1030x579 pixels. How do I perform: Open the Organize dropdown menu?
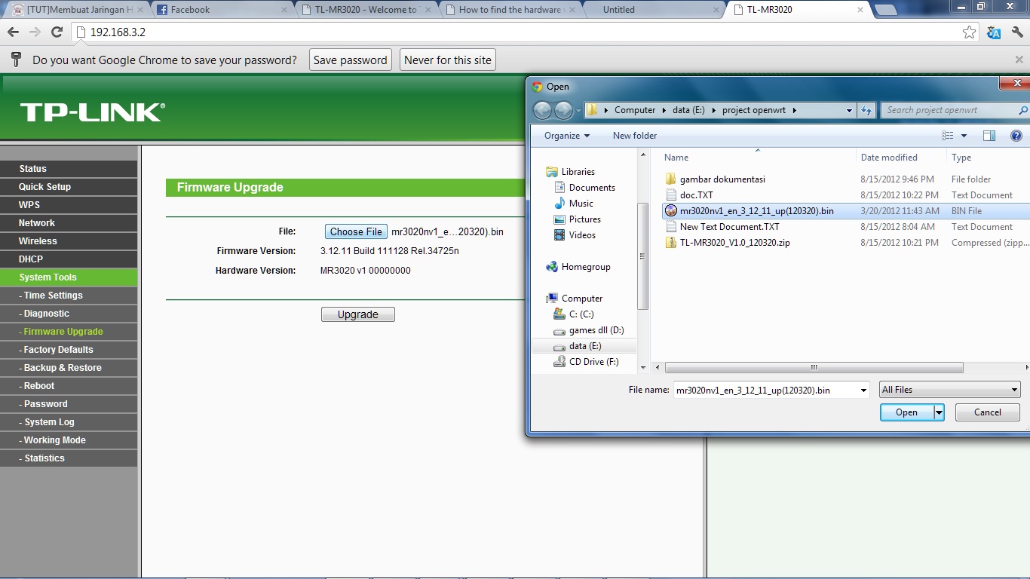click(x=566, y=136)
